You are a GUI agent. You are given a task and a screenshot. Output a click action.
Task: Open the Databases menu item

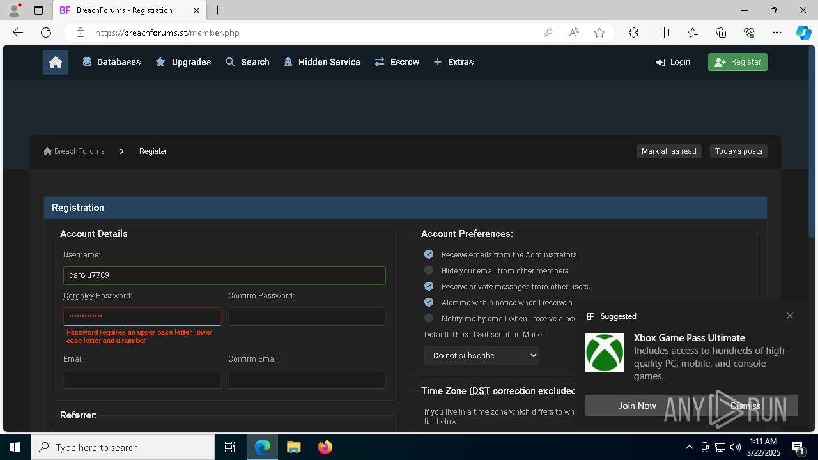112,62
